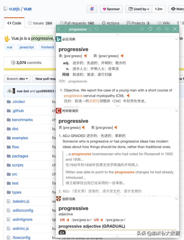Open the flow folder
Screen dimensions: 184x240
pos(16,147)
